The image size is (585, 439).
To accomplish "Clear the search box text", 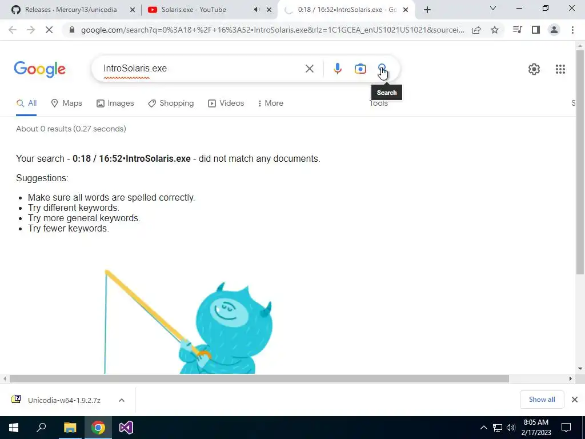I will pyautogui.click(x=309, y=69).
